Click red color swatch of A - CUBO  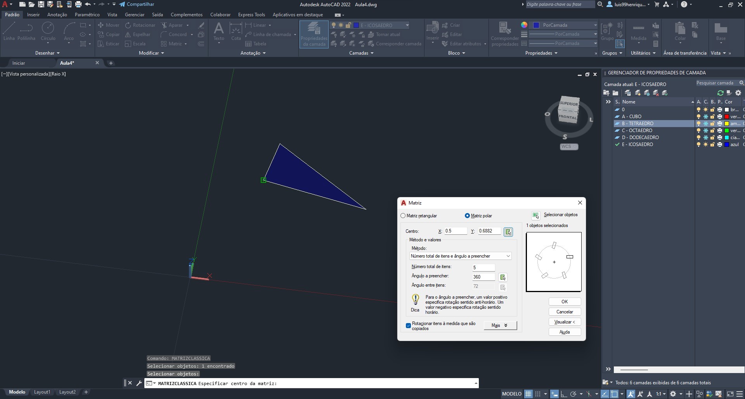(x=727, y=117)
